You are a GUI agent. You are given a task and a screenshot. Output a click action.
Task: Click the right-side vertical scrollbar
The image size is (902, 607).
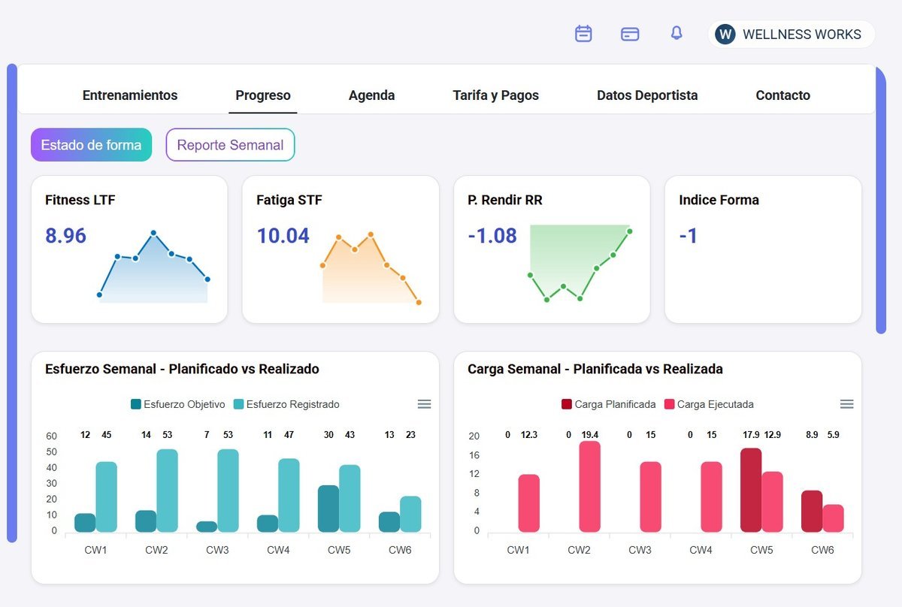881,199
